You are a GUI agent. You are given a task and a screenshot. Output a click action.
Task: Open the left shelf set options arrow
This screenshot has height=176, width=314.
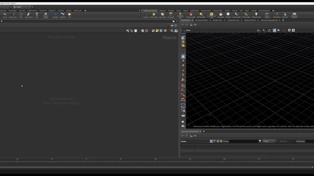coord(139,11)
